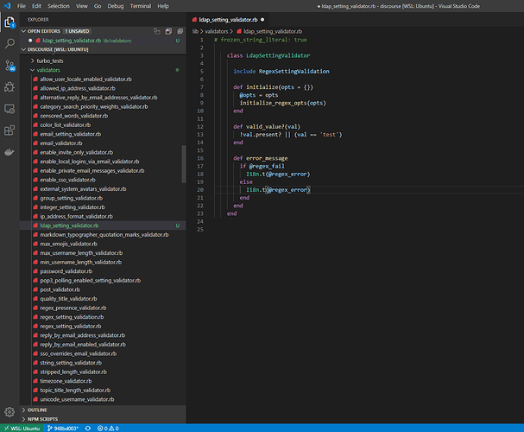The height and width of the screenshot is (432, 524).
Task: Open Source Control view in activity bar
Action: click(9, 66)
